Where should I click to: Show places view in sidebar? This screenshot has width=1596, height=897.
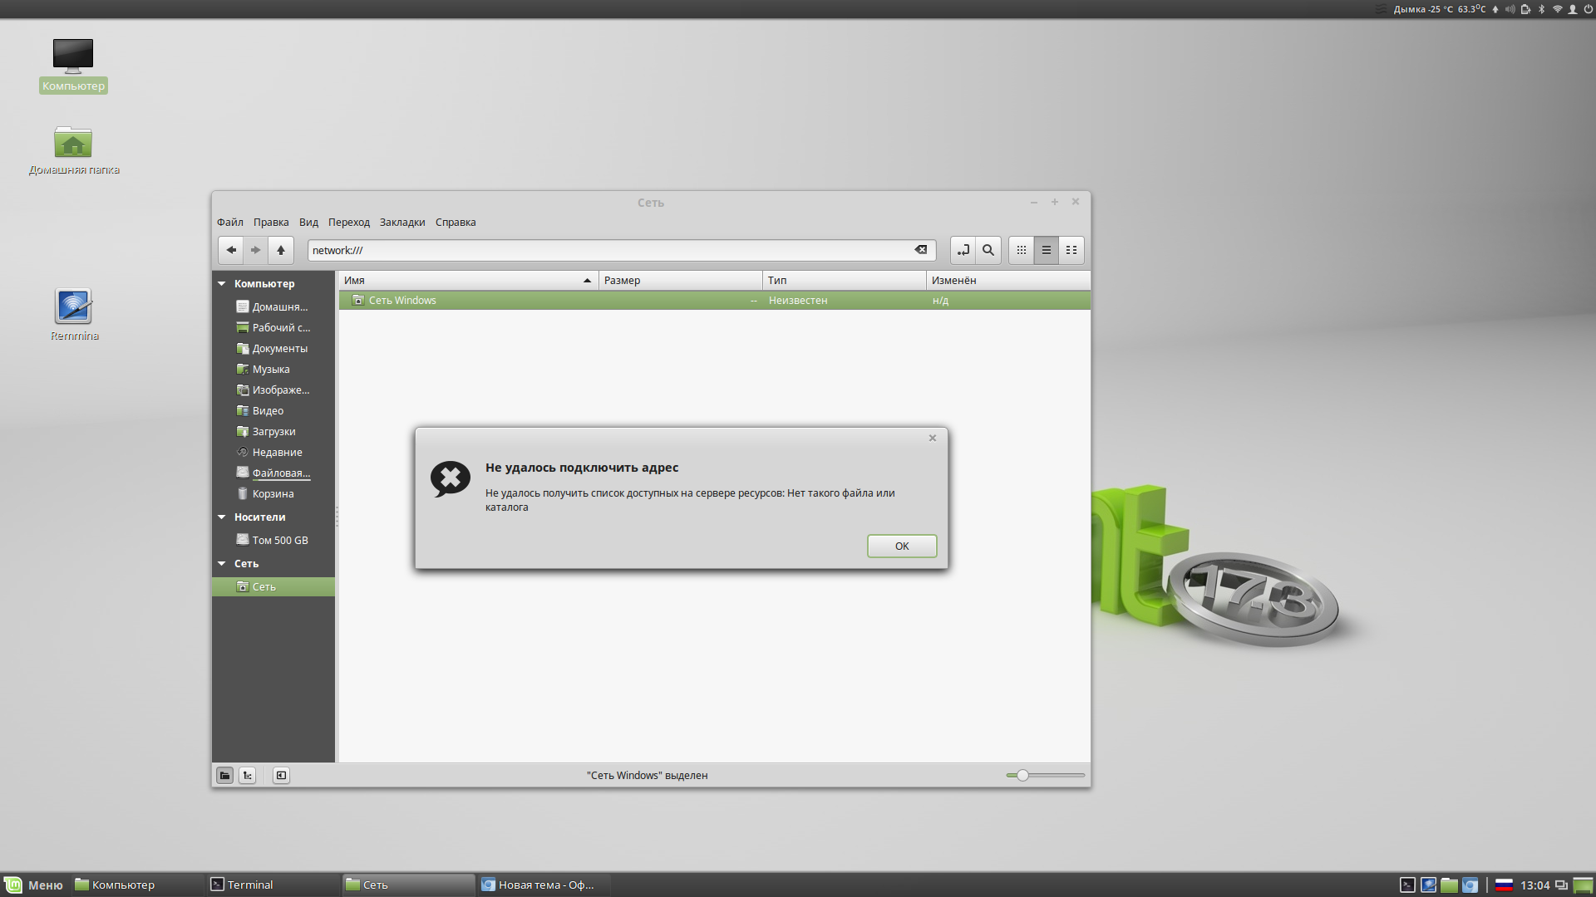tap(224, 775)
